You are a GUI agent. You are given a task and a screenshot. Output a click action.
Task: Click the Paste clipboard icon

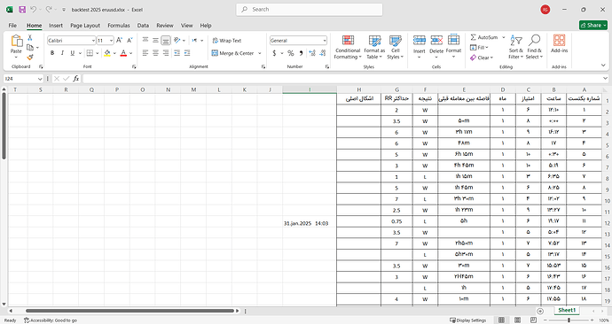(16, 41)
